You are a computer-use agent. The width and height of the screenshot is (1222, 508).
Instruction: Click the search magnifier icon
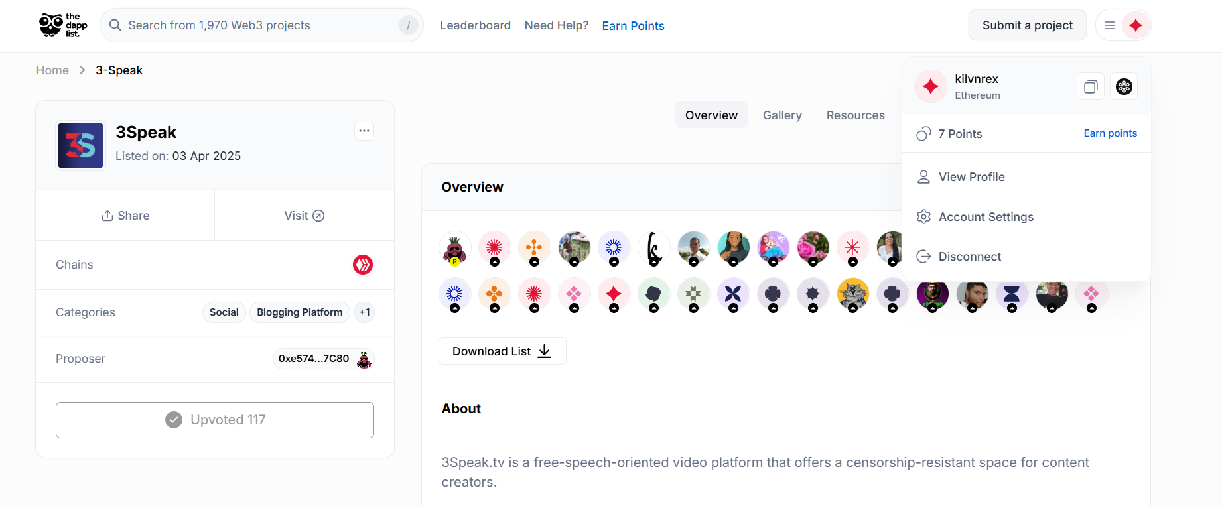(115, 25)
